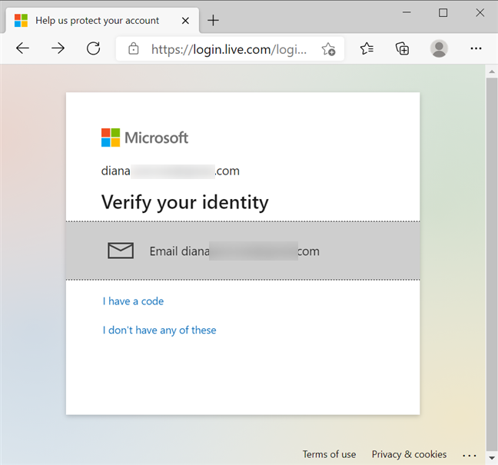The height and width of the screenshot is (465, 498).
Task: Minimize the browser window
Action: coord(407,12)
